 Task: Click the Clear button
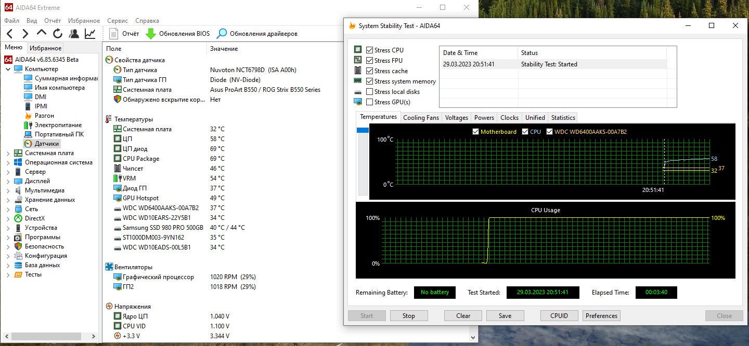tap(463, 316)
